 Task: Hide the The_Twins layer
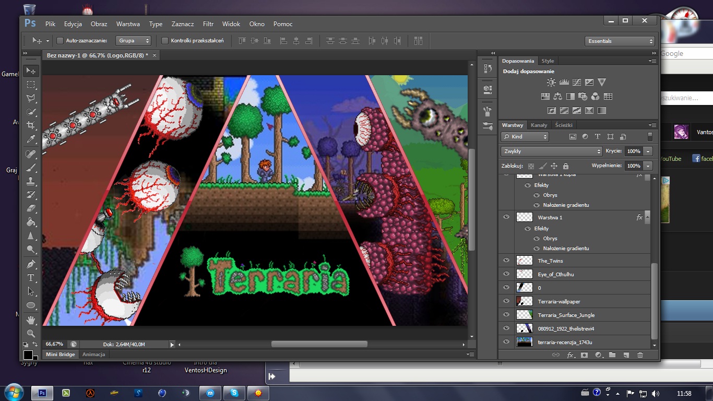pos(506,261)
